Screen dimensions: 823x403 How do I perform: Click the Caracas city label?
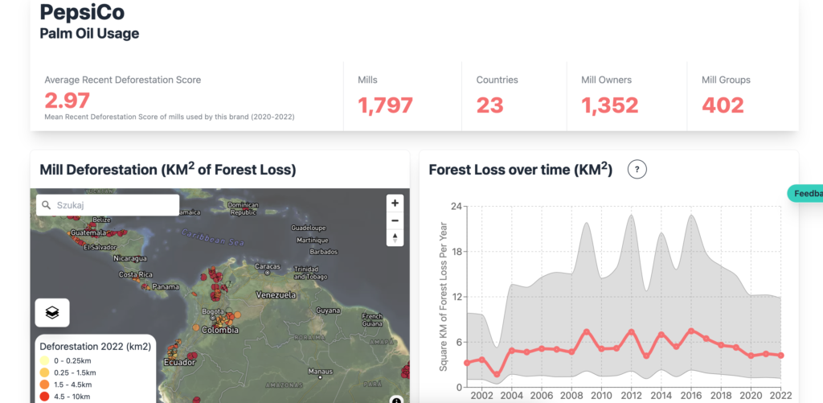(x=268, y=266)
